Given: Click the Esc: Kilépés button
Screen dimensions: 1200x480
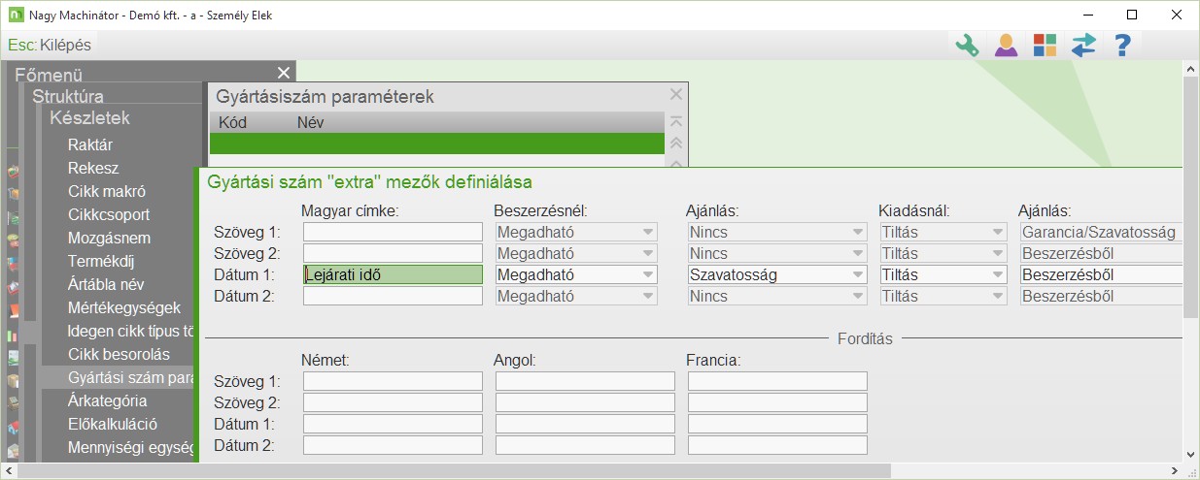Looking at the screenshot, I should coord(51,45).
